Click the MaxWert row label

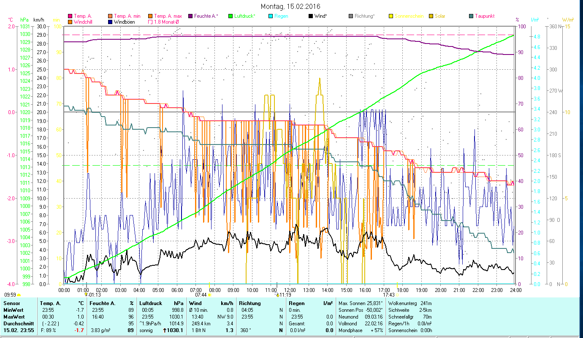pos(14,316)
